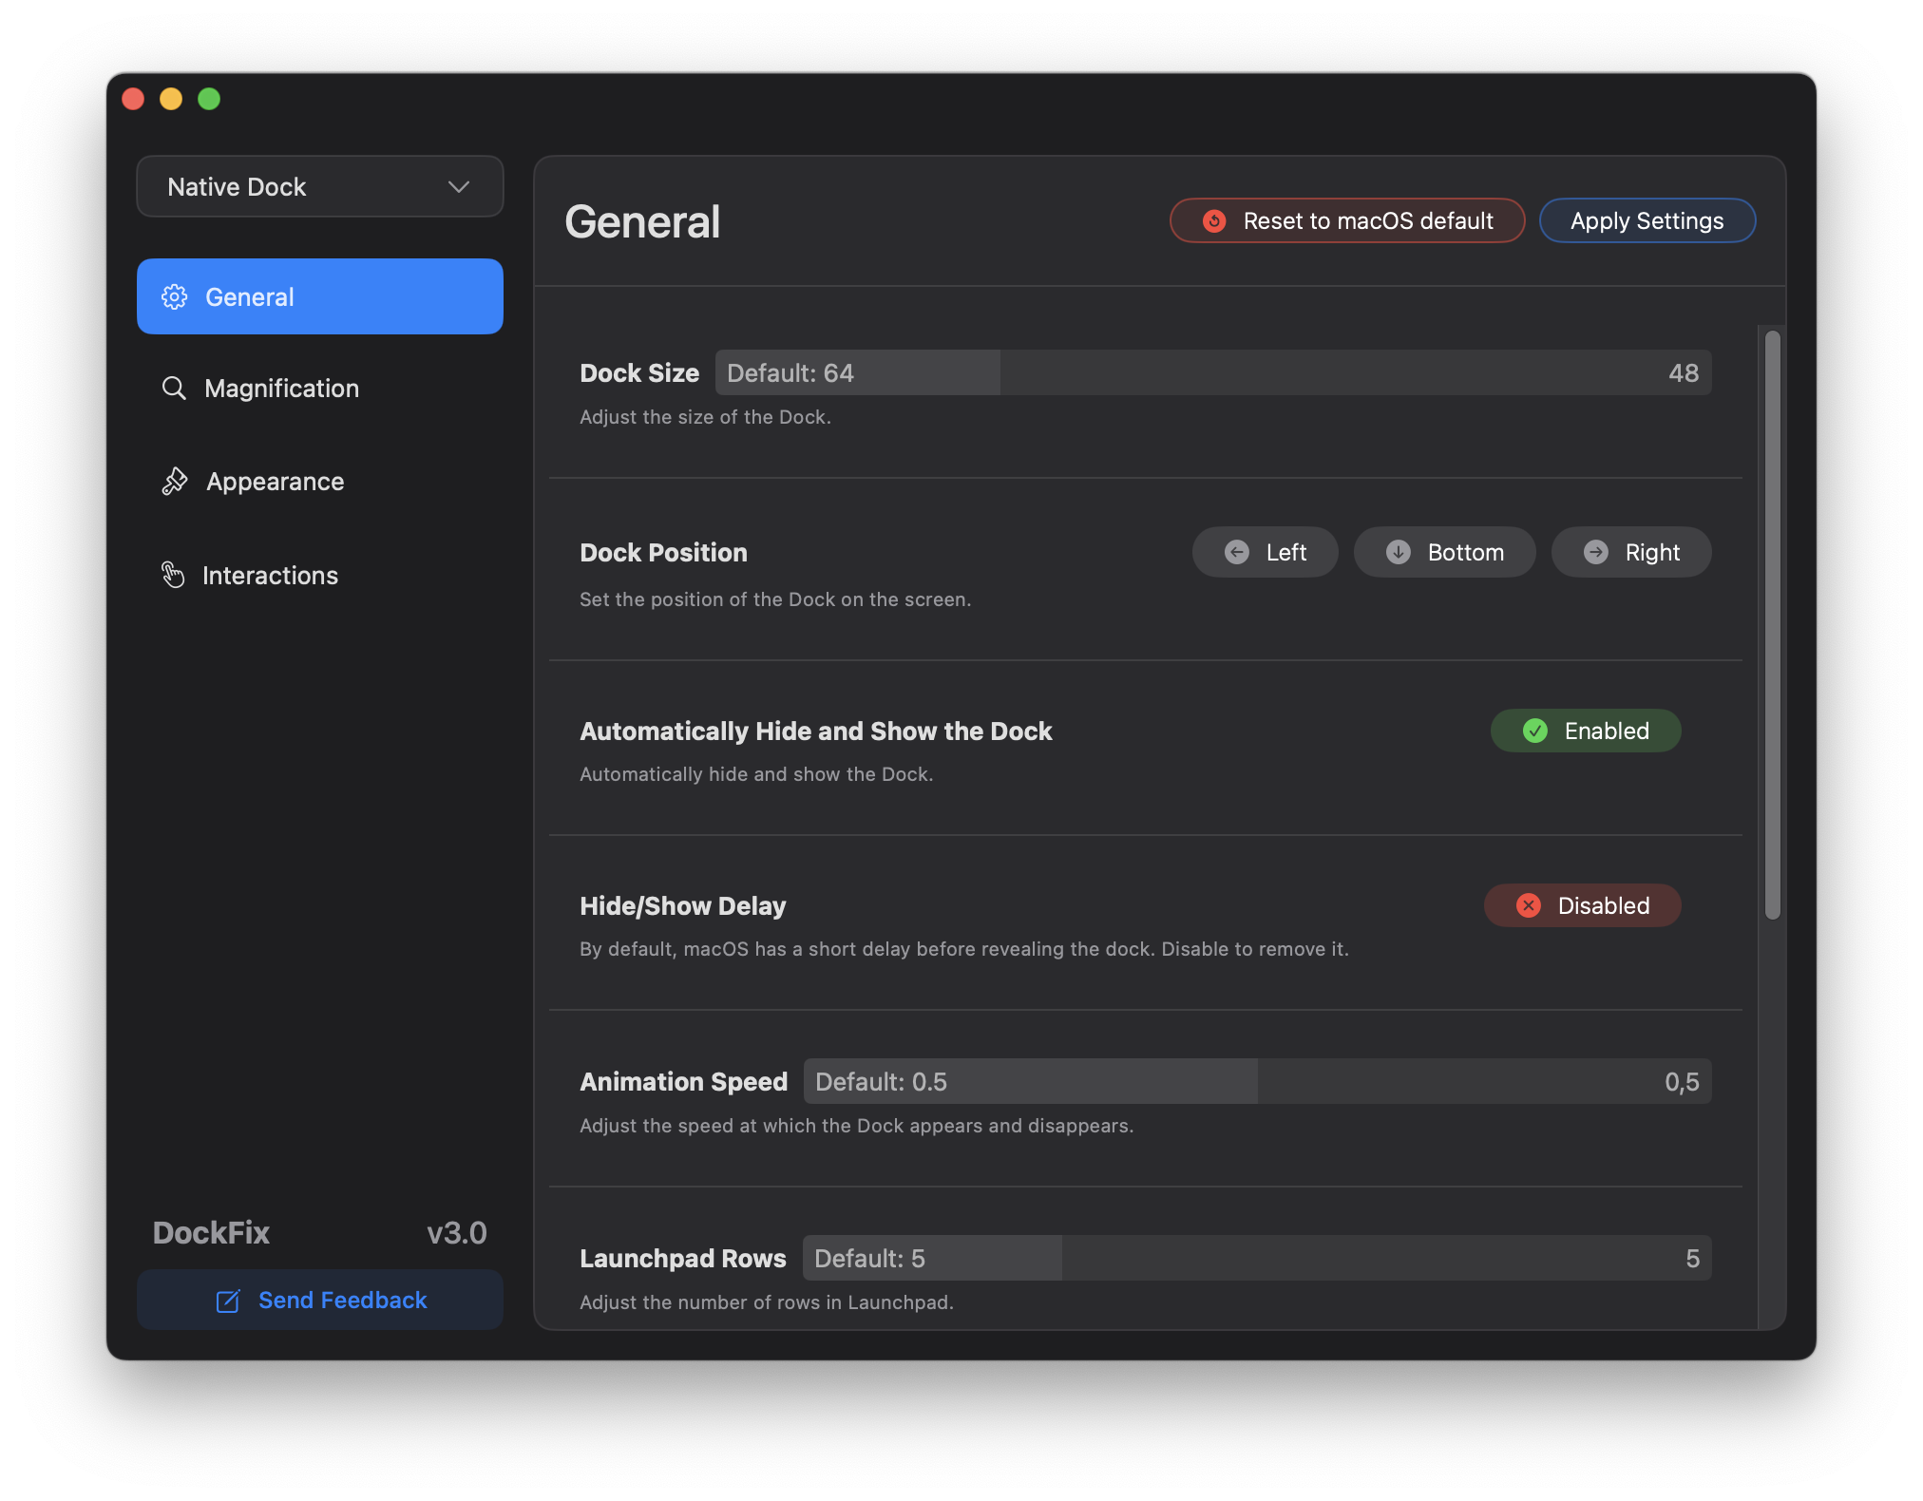Go to the Interactions section
1923x1501 pixels.
point(270,575)
